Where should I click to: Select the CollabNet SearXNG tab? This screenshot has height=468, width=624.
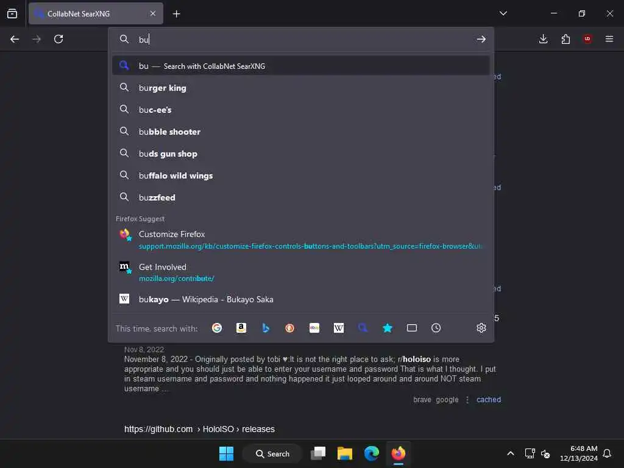96,13
